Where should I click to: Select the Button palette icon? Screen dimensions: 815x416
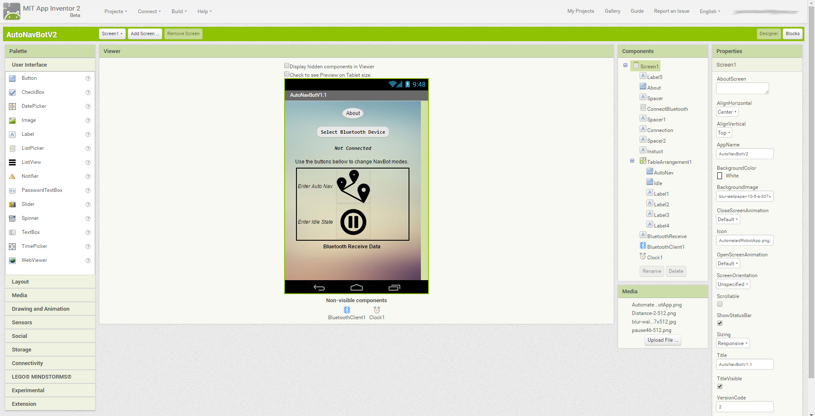click(x=12, y=79)
